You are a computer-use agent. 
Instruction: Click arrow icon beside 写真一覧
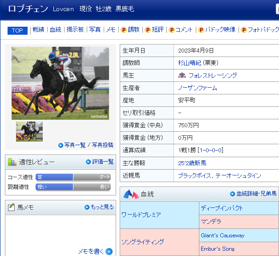pyautogui.click(x=61, y=145)
